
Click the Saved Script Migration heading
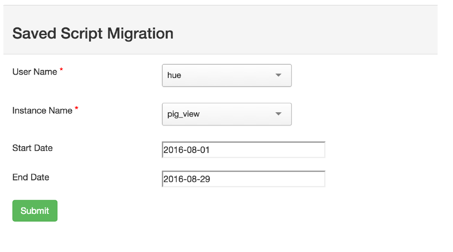pyautogui.click(x=93, y=33)
